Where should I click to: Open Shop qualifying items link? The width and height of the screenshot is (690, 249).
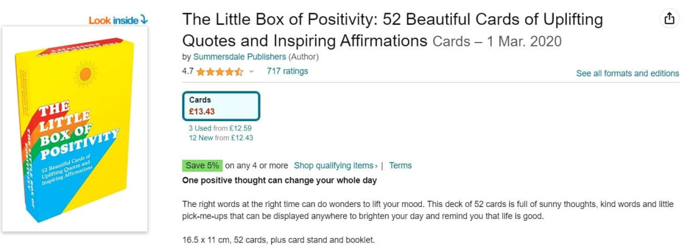(x=333, y=166)
